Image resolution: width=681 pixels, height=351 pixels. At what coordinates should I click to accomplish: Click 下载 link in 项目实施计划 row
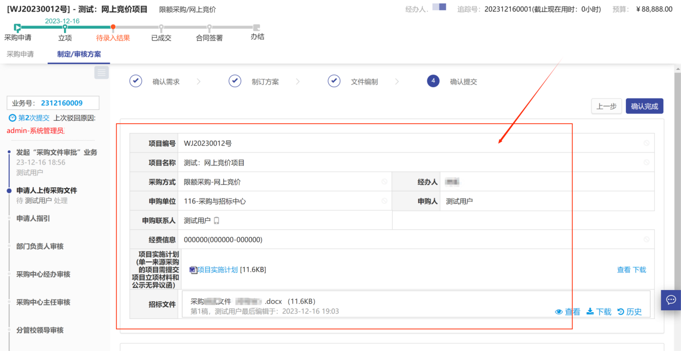(x=639, y=270)
